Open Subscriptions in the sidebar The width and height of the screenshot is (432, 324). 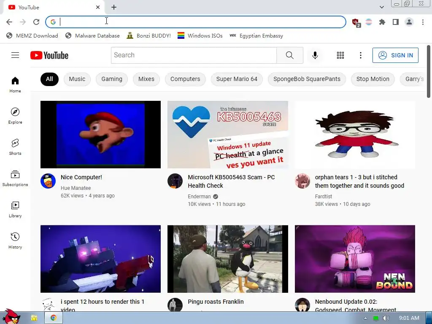15,178
